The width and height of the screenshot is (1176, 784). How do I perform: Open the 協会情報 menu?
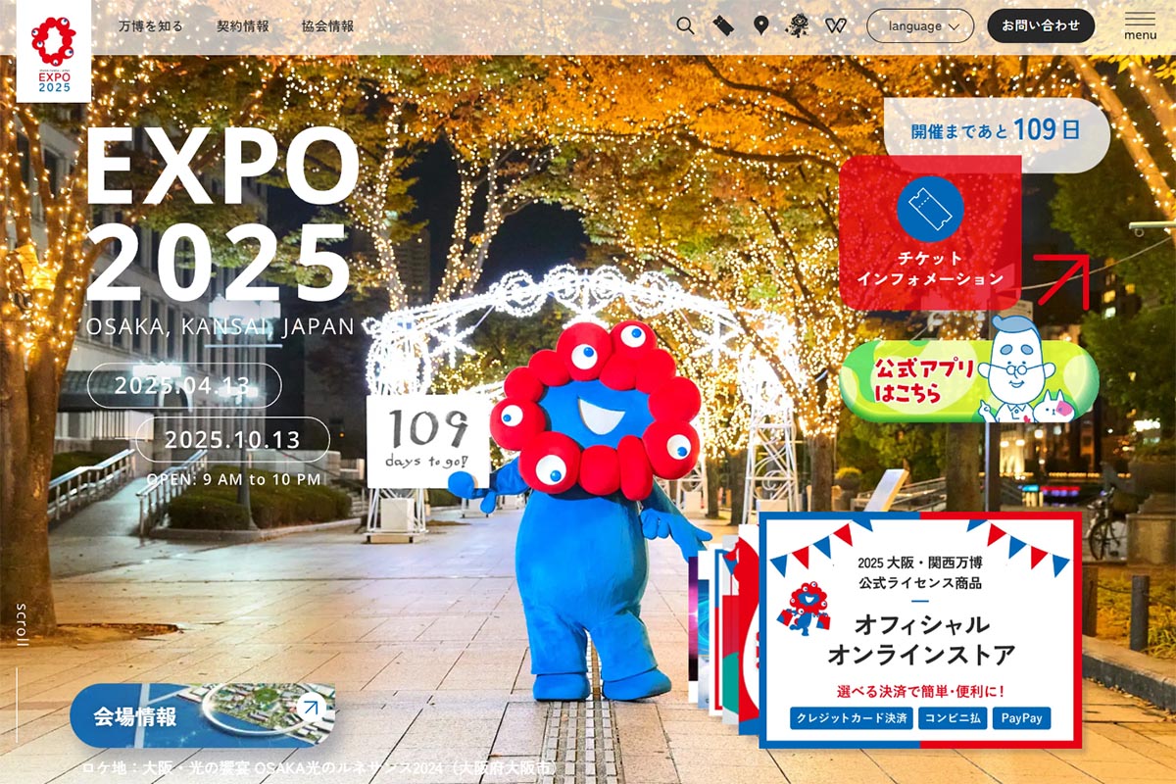tap(328, 26)
